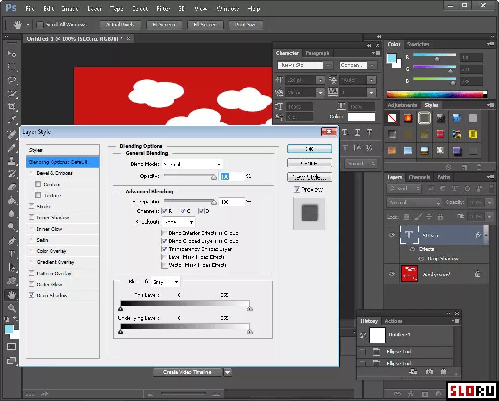Viewport: 499px width, 401px height.
Task: Open the Nueva Std font family dropdown
Action: tap(327, 65)
